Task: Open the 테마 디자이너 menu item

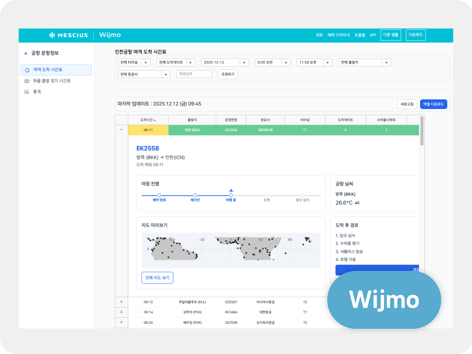Action: [x=339, y=35]
